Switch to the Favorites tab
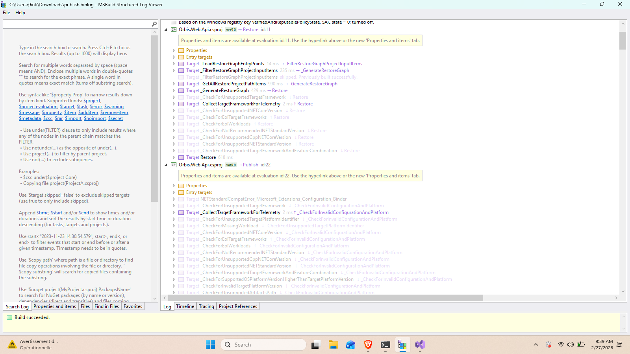This screenshot has width=630, height=354. [x=133, y=306]
